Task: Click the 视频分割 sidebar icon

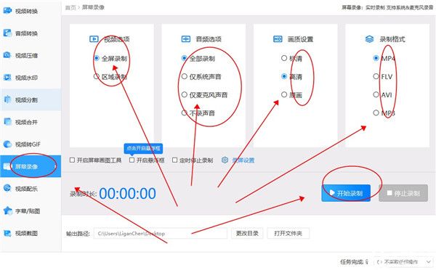Action: point(7,99)
